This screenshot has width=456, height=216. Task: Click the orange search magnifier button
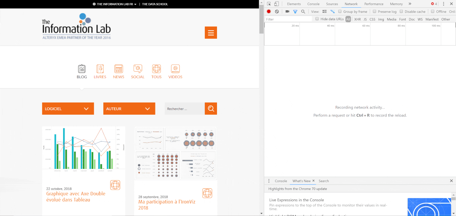click(211, 109)
